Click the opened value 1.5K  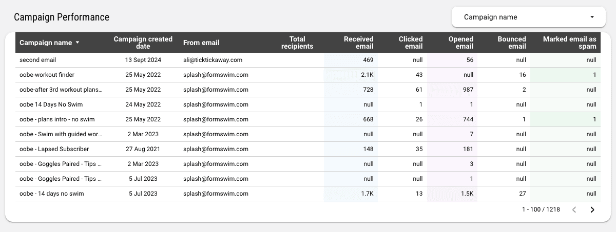467,194
